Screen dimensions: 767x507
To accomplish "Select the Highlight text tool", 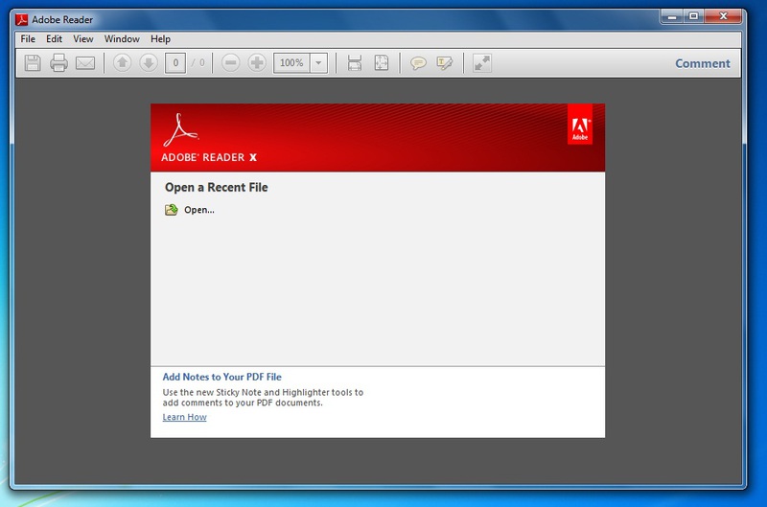I will [444, 63].
